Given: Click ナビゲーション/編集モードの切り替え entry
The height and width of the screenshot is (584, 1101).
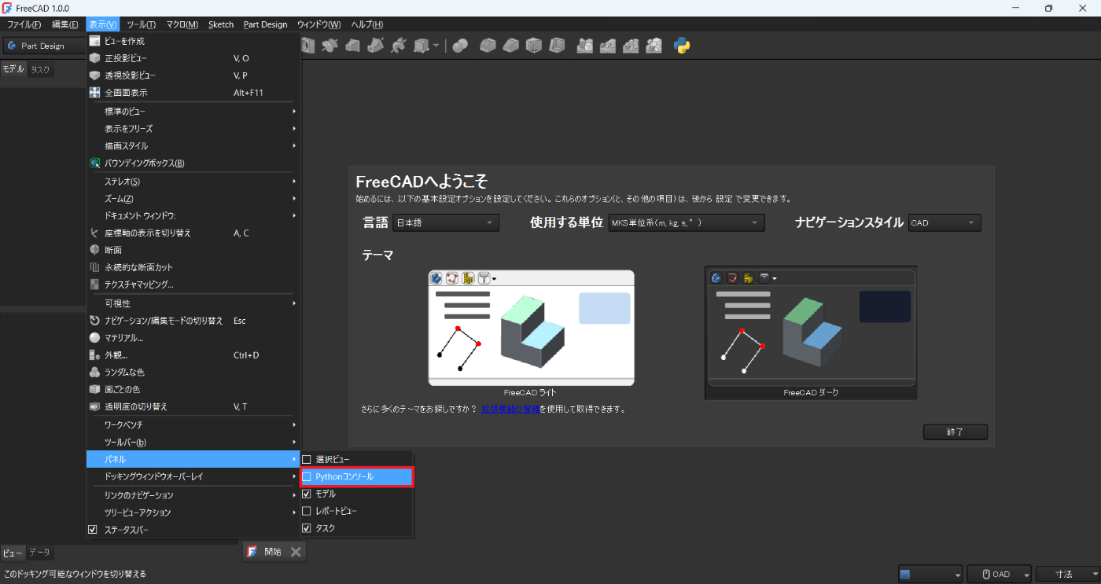Looking at the screenshot, I should click(193, 321).
